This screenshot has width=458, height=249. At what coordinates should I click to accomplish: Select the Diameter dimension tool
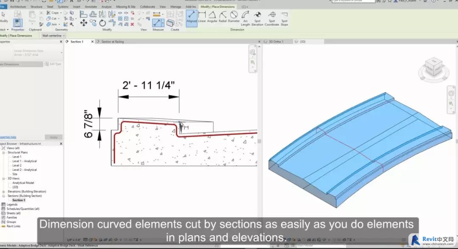(234, 17)
